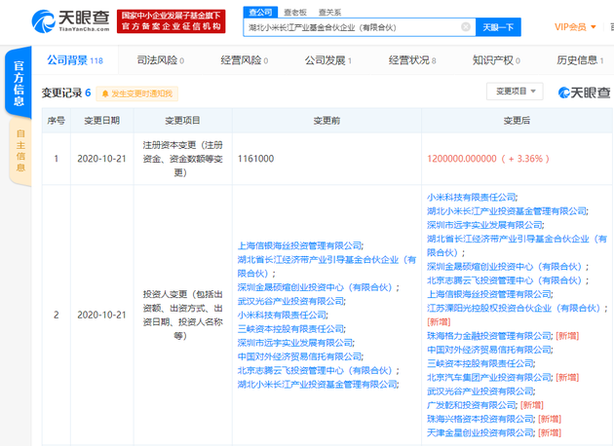Open the VIP会员 dropdown
614x446 pixels.
pyautogui.click(x=575, y=27)
